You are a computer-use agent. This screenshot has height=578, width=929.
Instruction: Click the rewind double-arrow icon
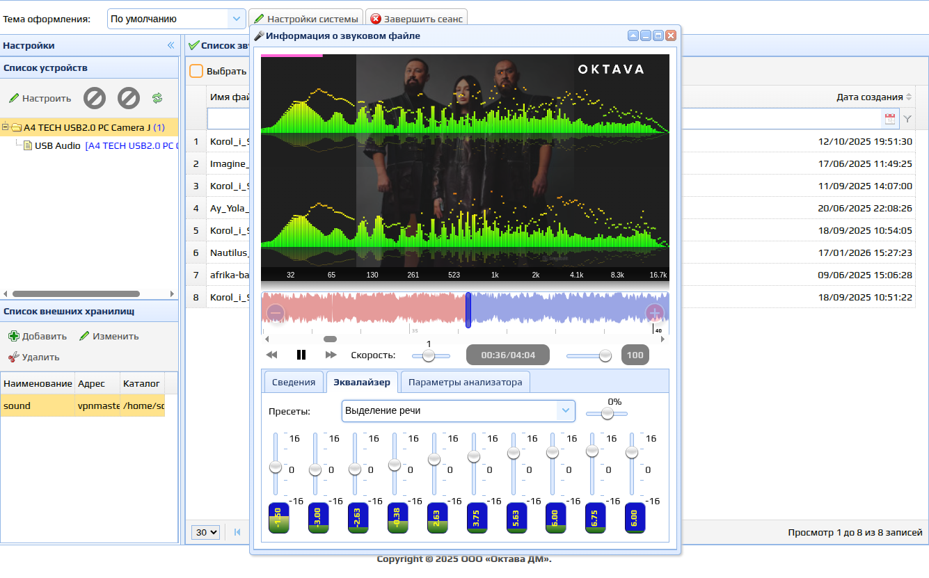tap(272, 355)
